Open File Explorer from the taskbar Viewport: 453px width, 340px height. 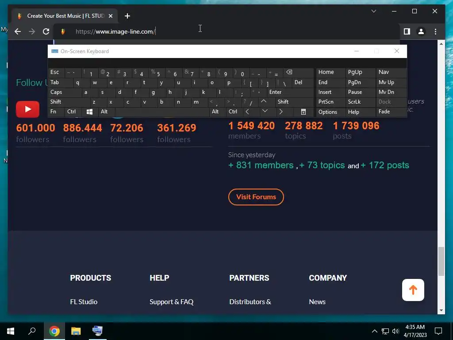tap(76, 331)
